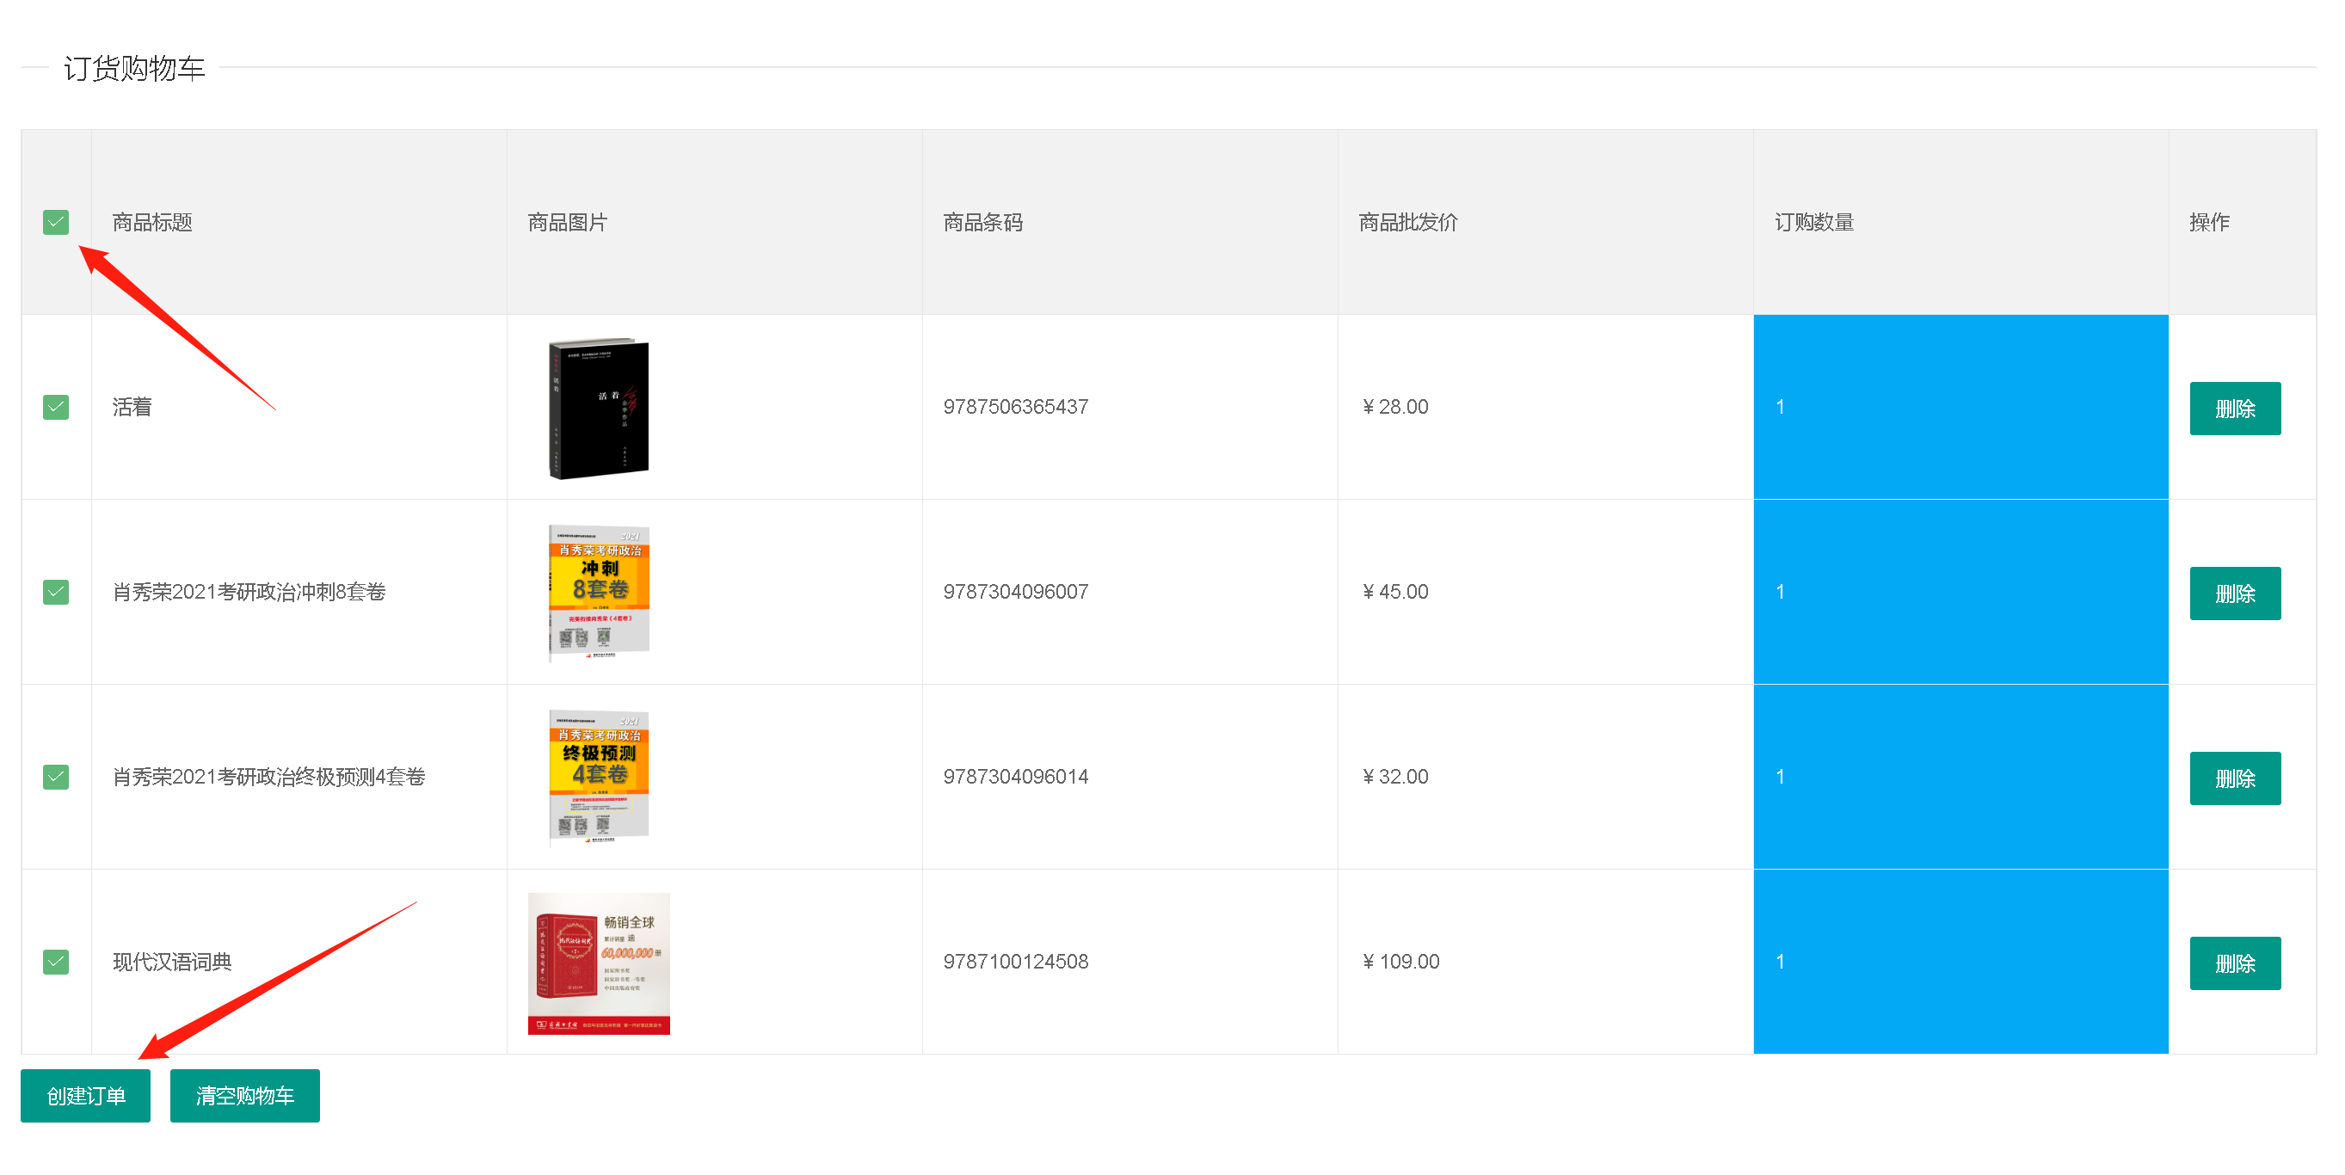Open the 活着 book cover image
Screen dimensions: 2345x1175
(598, 409)
